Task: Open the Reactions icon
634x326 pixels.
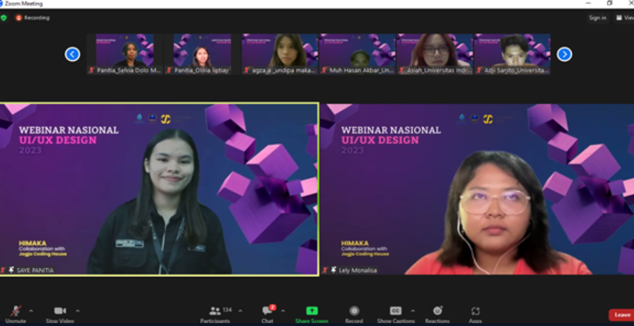Action: [x=437, y=311]
